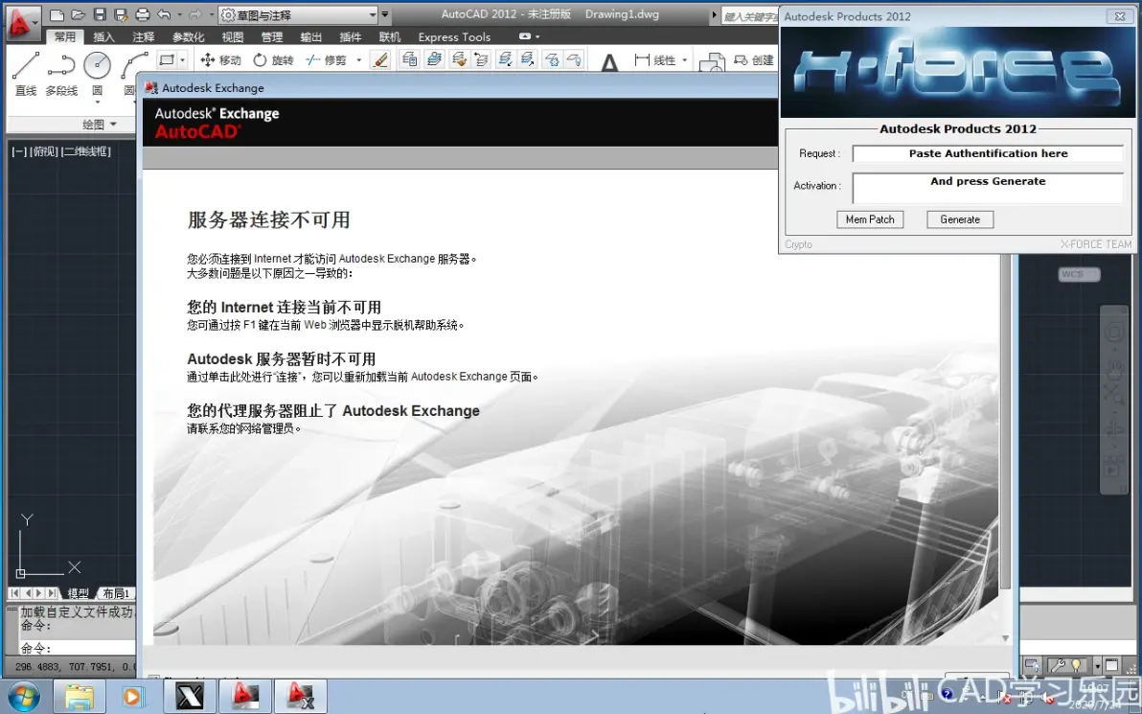Open Windows Explorer from the taskbar
This screenshot has width=1142, height=714.
click(x=80, y=697)
